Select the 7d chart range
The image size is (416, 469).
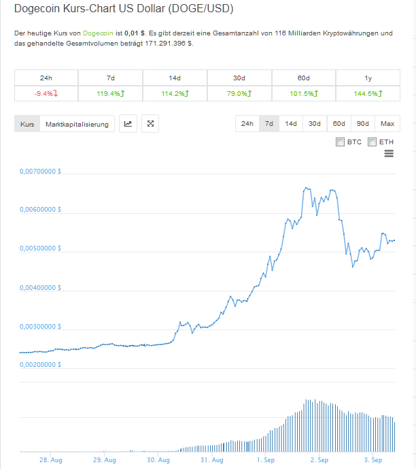[x=269, y=123]
